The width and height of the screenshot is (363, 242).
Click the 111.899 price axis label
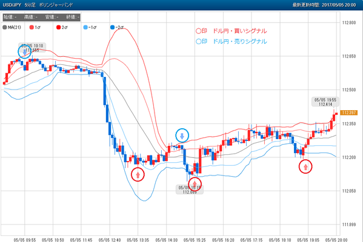pyautogui.click(x=349, y=224)
